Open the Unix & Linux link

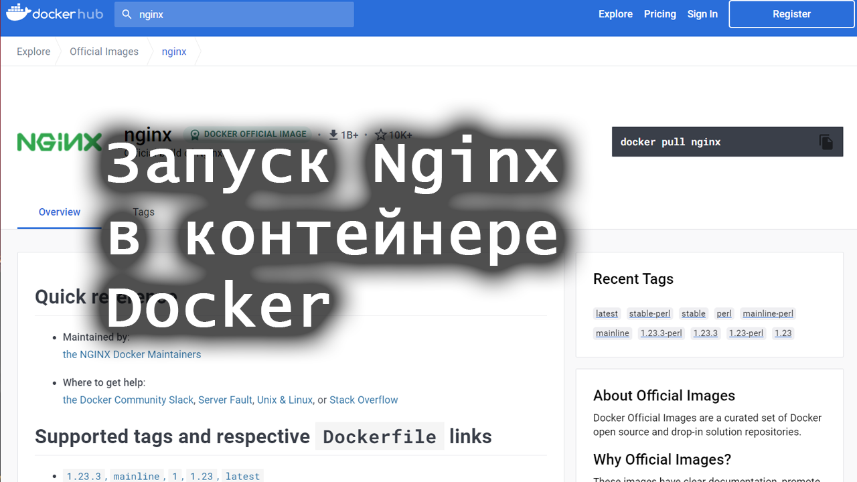(285, 400)
